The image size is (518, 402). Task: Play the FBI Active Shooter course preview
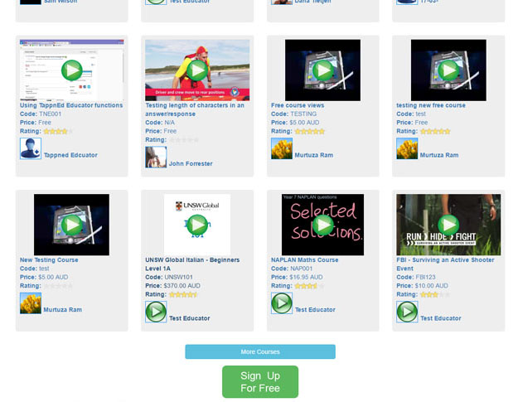[448, 225]
